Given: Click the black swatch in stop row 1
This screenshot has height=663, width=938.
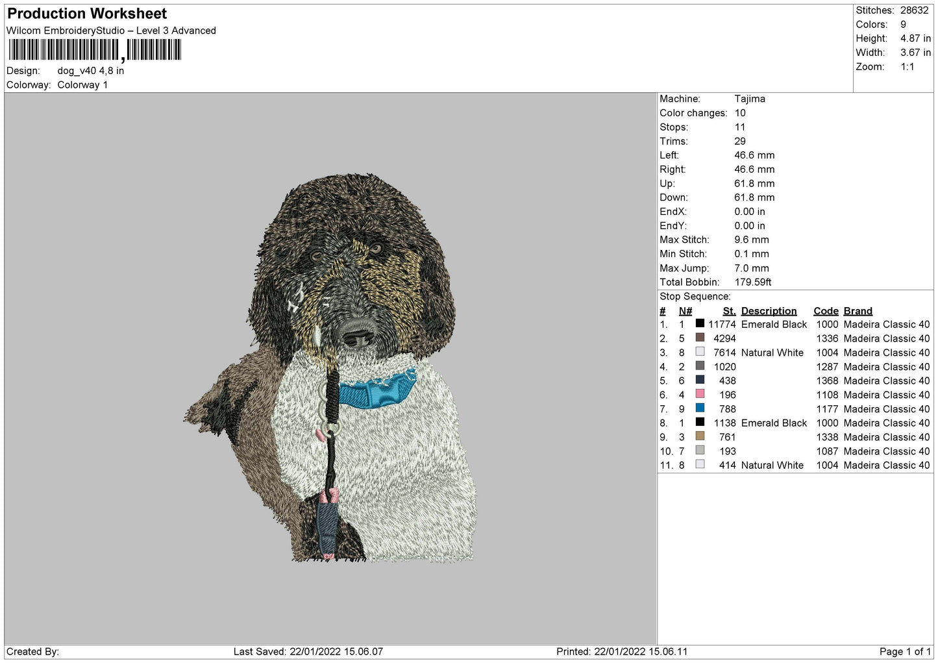Looking at the screenshot, I should (700, 323).
